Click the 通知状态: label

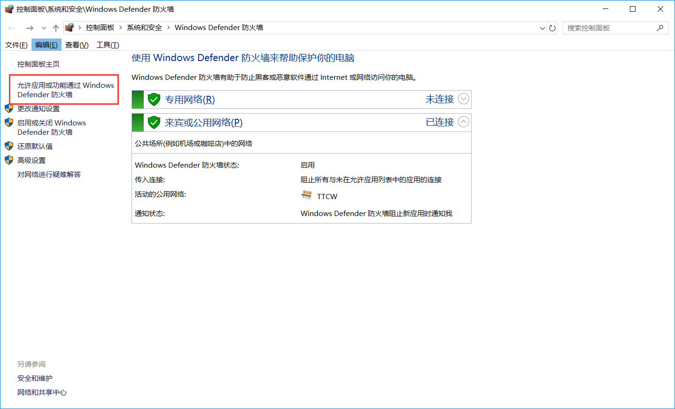pyautogui.click(x=150, y=214)
